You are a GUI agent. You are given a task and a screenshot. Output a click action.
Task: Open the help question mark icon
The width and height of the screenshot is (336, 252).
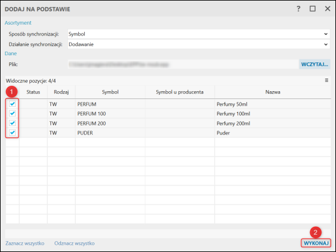[x=299, y=9]
